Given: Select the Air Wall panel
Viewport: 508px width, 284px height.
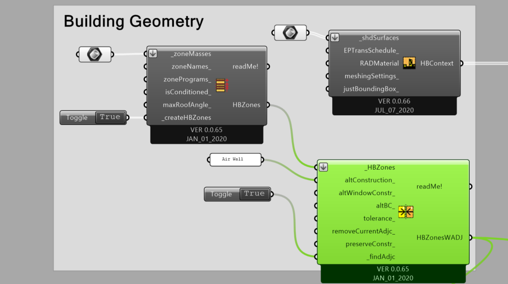Looking at the screenshot, I should point(235,160).
